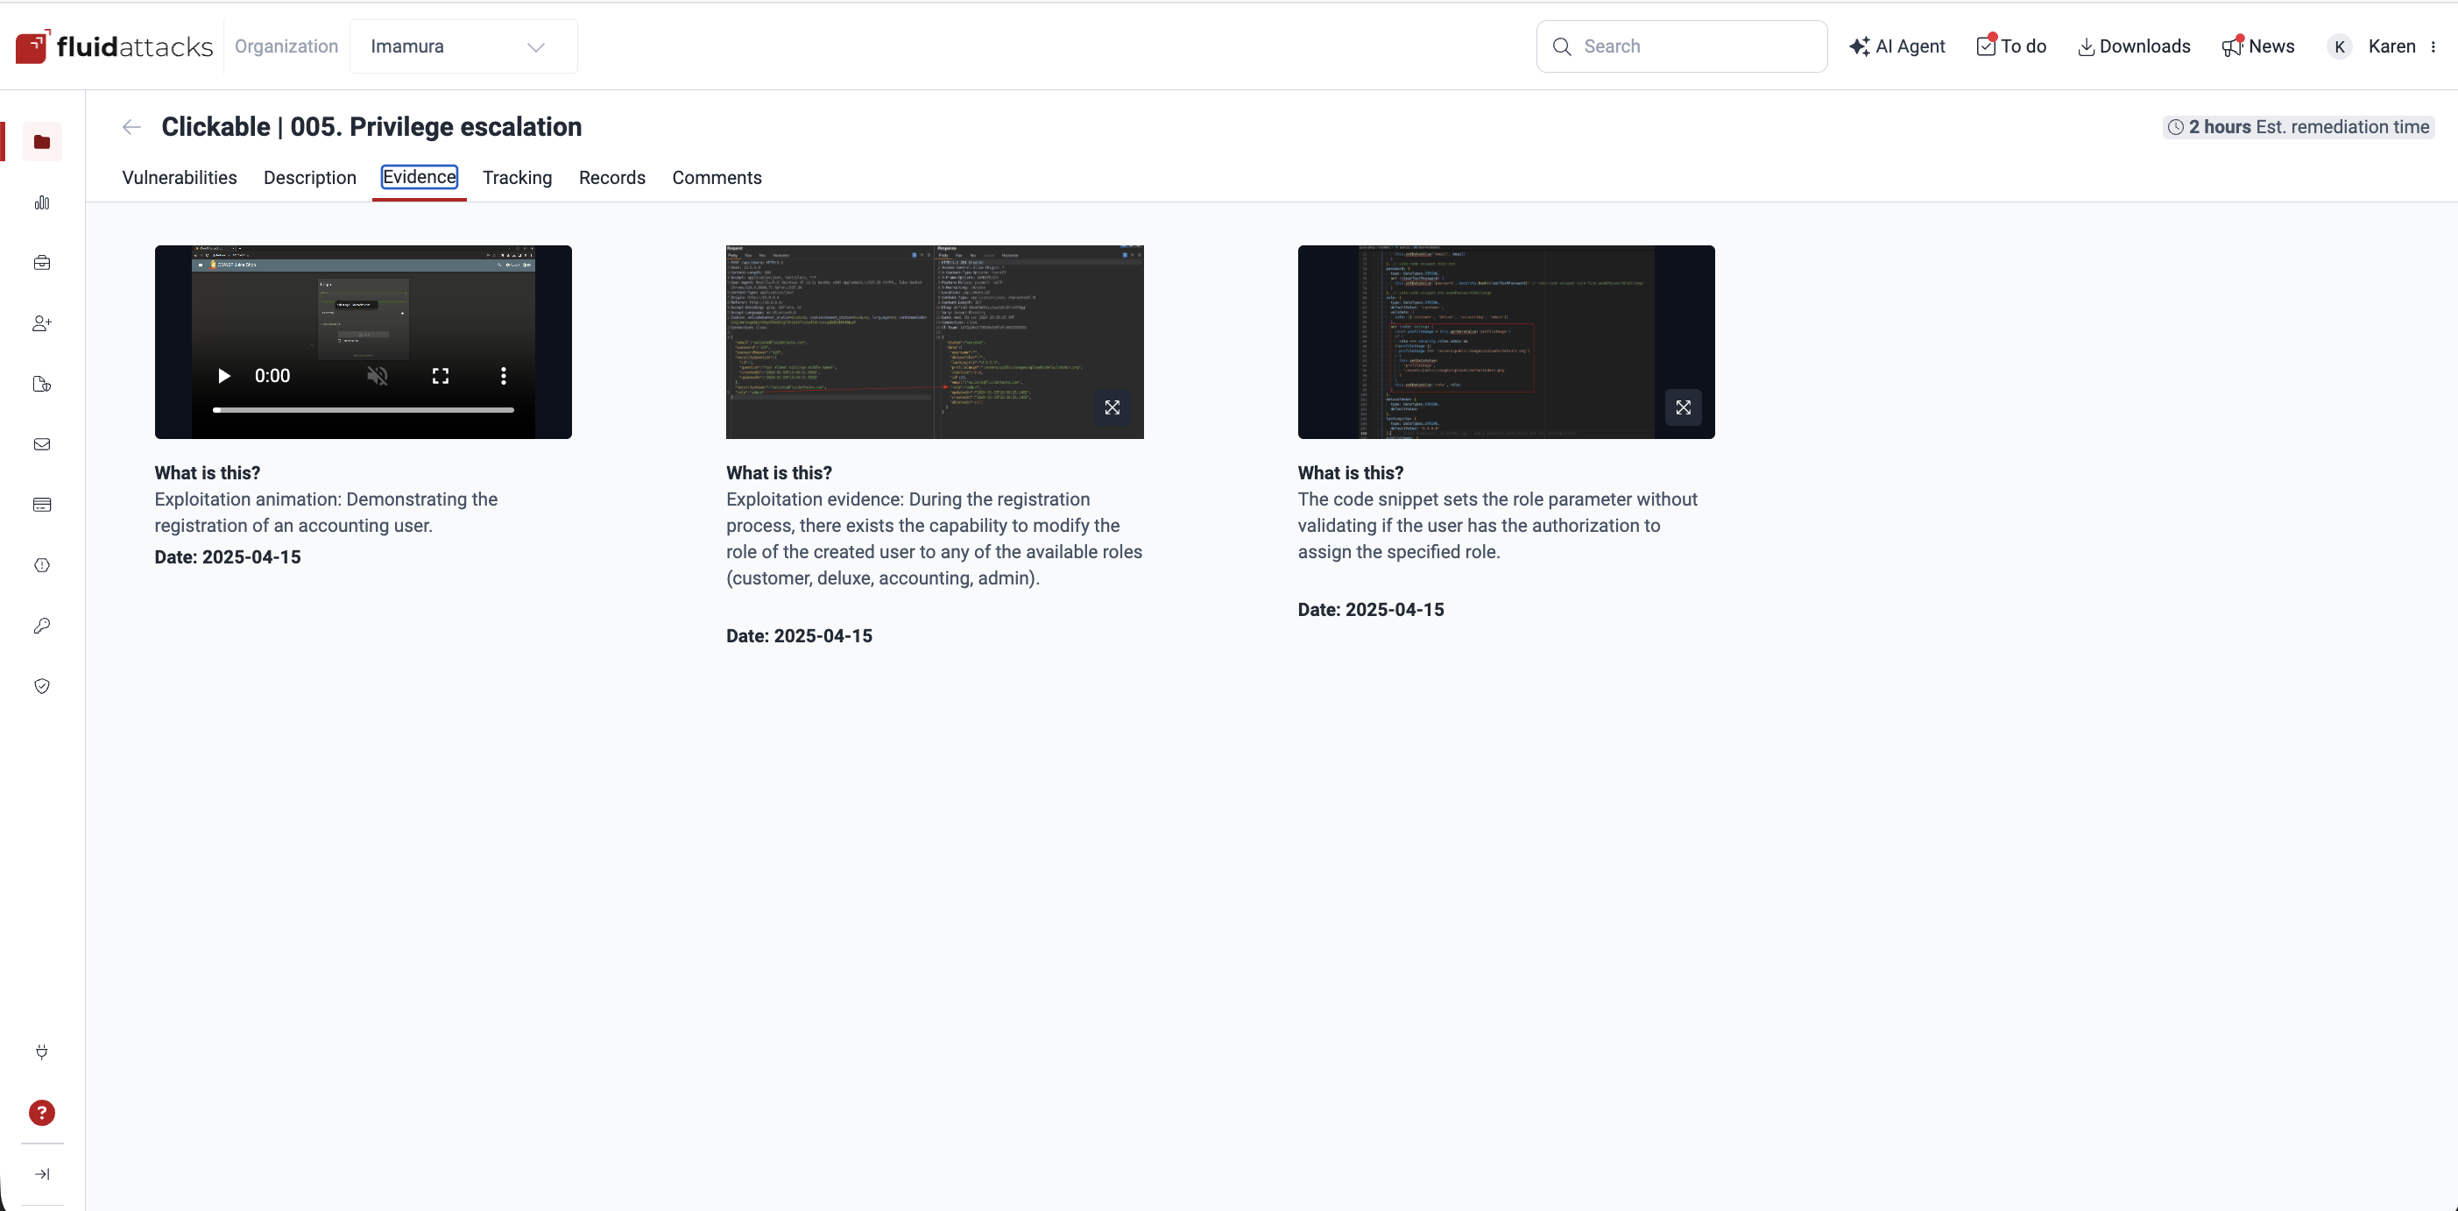Click the AI Agent button
The image size is (2458, 1211).
1897,46
